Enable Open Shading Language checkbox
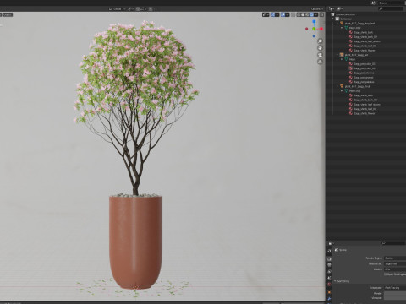 tap(386, 274)
